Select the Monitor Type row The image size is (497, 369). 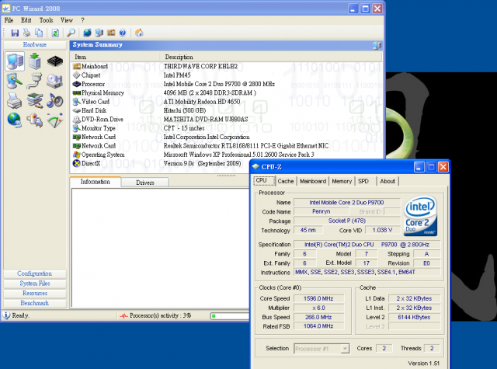pyautogui.click(x=226, y=128)
